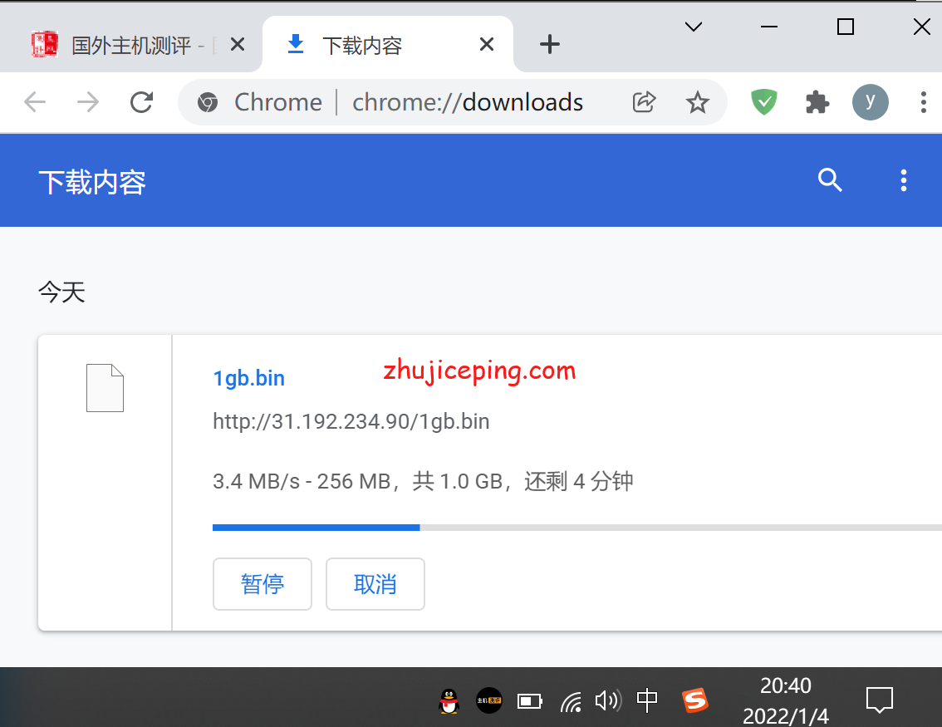942x727 pixels.
Task: Pause the download with 暂停 button
Action: coord(262,584)
